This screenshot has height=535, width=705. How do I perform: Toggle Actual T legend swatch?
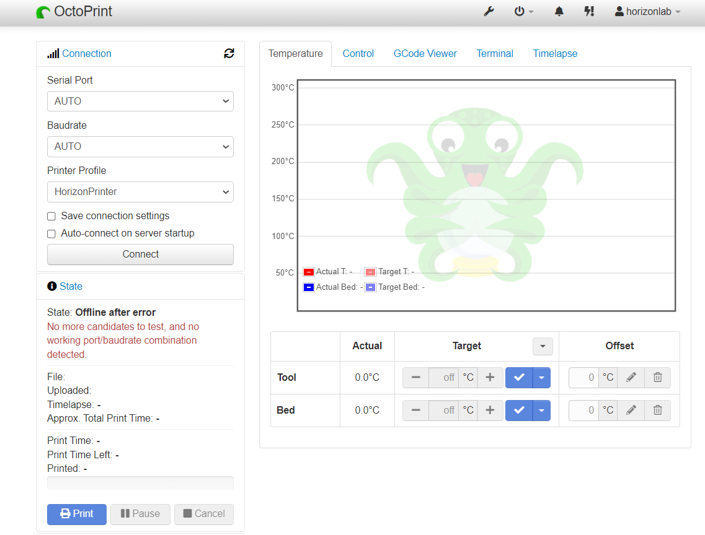pyautogui.click(x=308, y=272)
